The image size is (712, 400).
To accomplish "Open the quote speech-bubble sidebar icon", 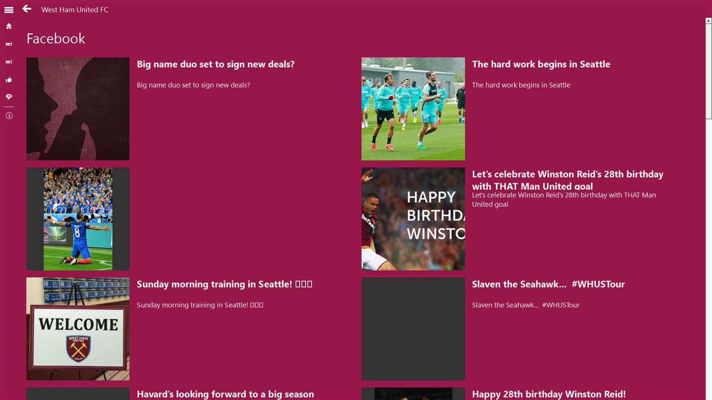I will coord(9,97).
